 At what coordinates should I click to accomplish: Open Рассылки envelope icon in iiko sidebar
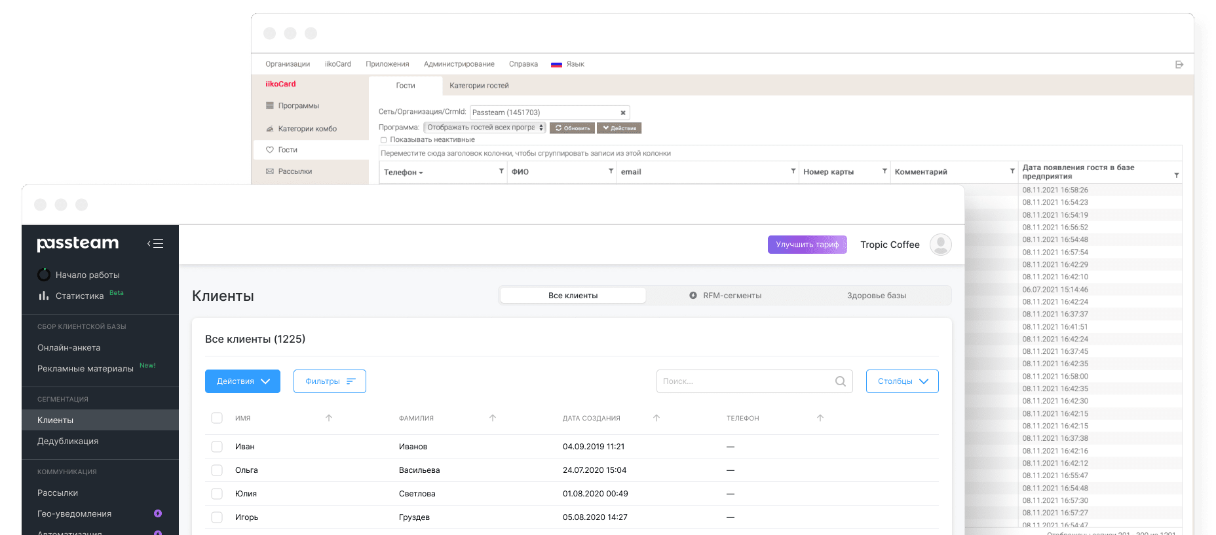click(270, 171)
